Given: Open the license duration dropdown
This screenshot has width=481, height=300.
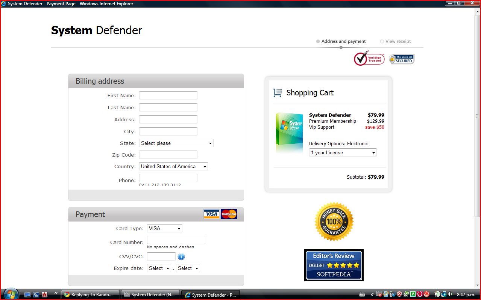Looking at the screenshot, I should [343, 152].
